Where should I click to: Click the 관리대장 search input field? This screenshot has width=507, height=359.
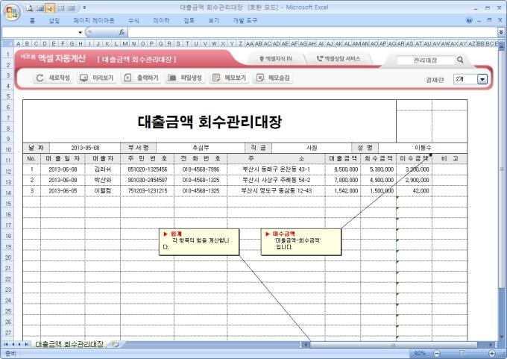tap(425, 60)
